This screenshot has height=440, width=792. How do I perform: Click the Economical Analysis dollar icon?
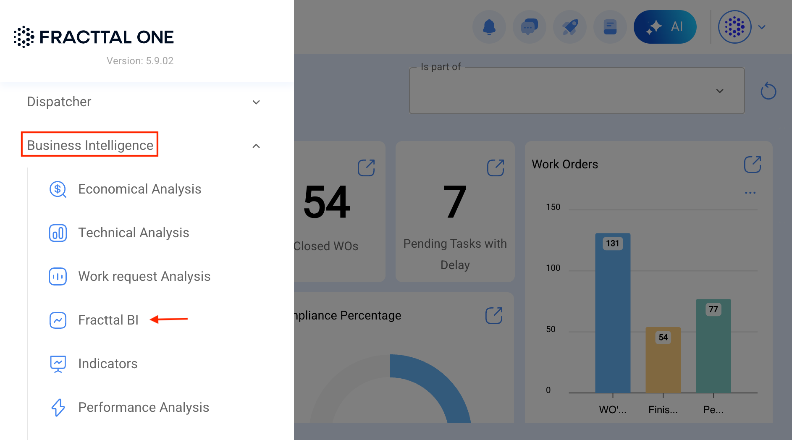tap(58, 189)
